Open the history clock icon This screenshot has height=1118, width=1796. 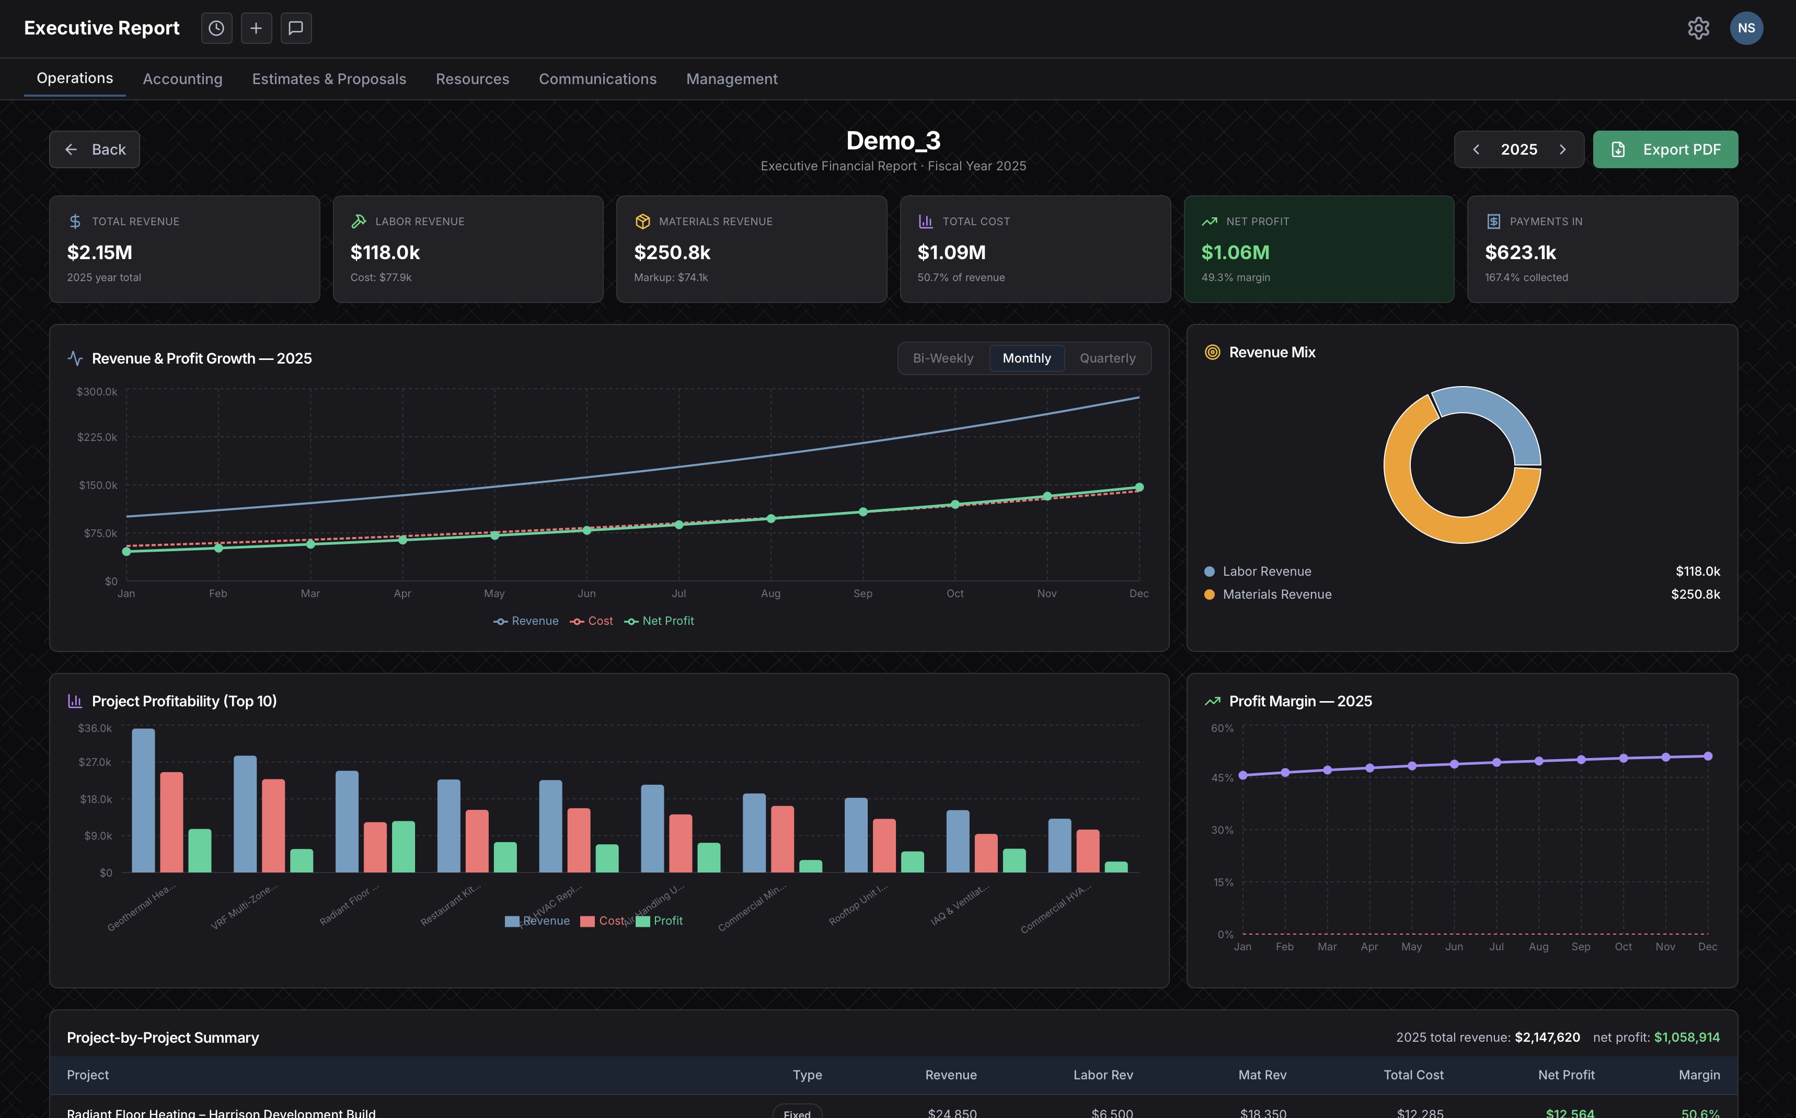216,28
